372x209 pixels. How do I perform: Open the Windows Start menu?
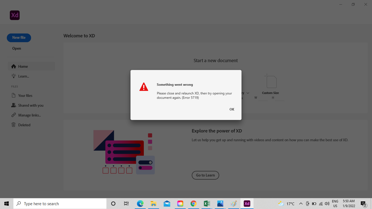[6, 203]
